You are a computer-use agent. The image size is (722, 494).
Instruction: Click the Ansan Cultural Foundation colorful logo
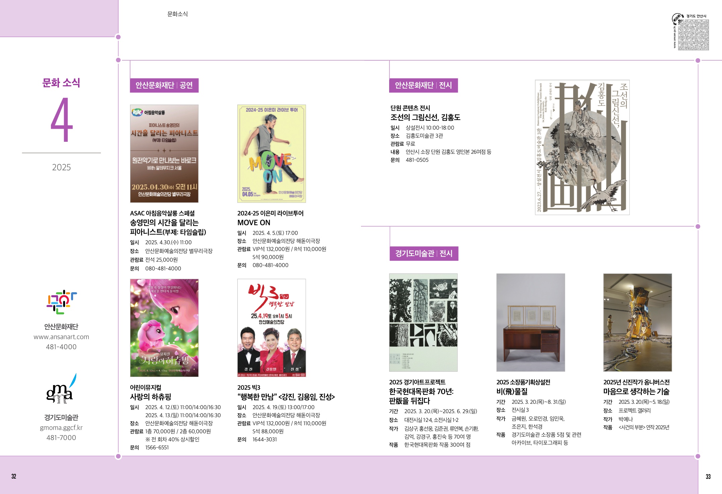point(61,302)
